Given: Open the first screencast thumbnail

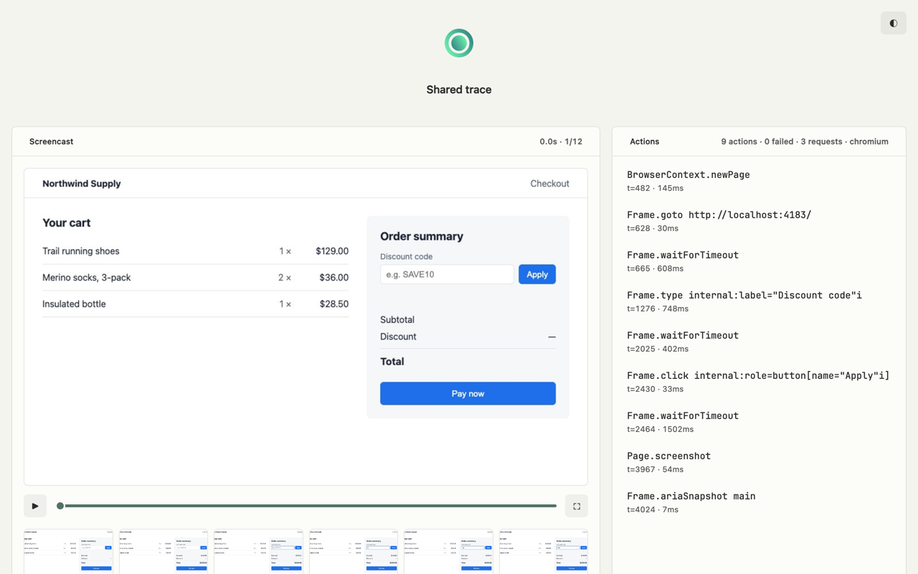Looking at the screenshot, I should (x=68, y=552).
